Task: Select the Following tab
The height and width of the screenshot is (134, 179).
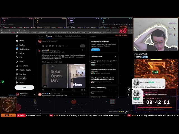Action: click(49, 36)
